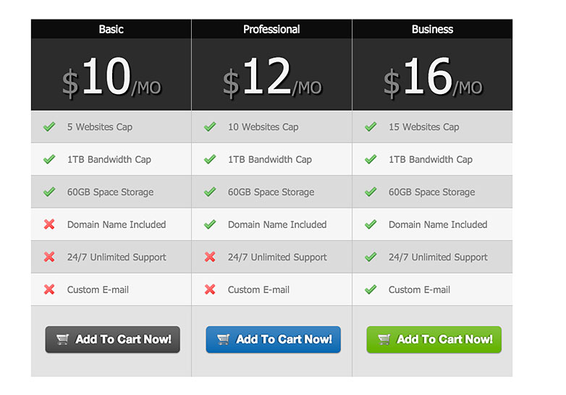Click the '5 Websites Cap' text
The height and width of the screenshot is (395, 566).
100,127
